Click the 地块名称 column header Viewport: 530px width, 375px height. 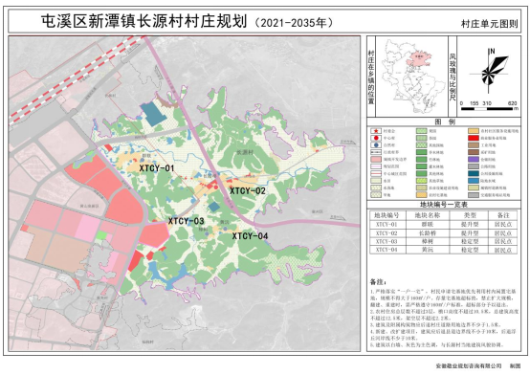[427, 215]
